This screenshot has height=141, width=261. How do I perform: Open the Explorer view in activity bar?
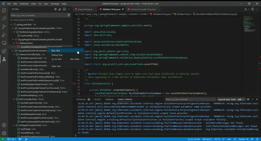pos(4,10)
